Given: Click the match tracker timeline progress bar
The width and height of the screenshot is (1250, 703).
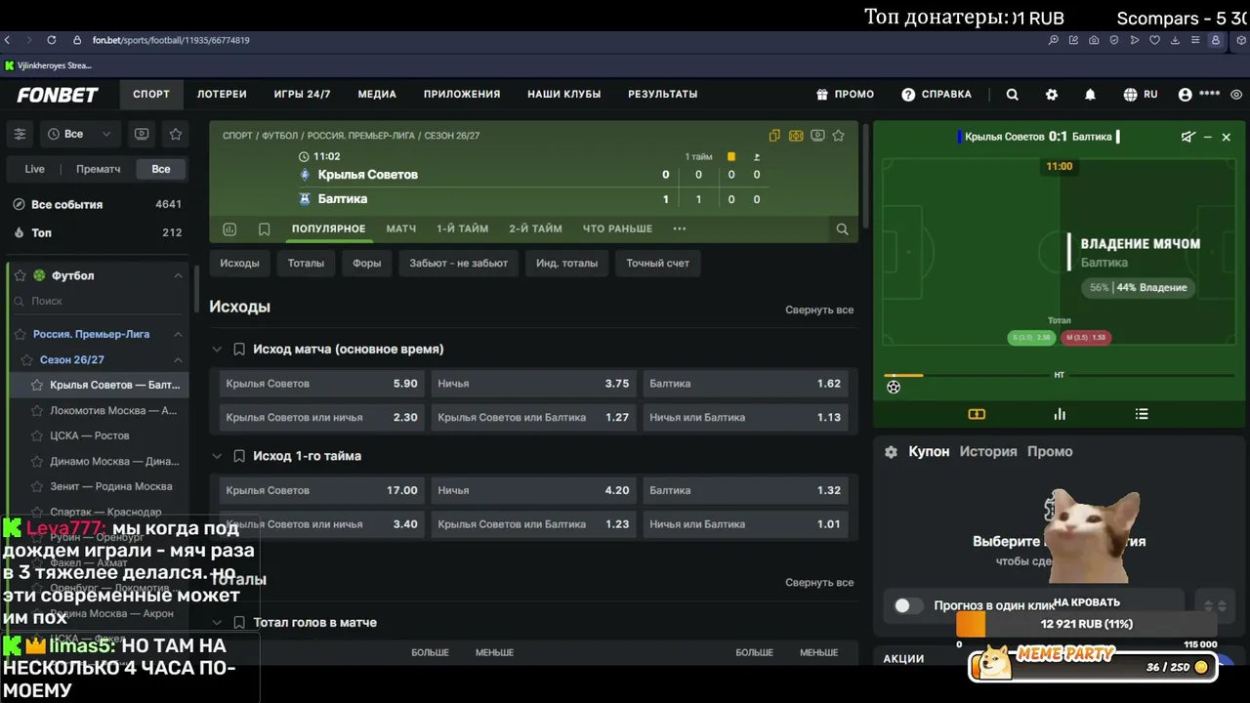Looking at the screenshot, I should (1060, 375).
